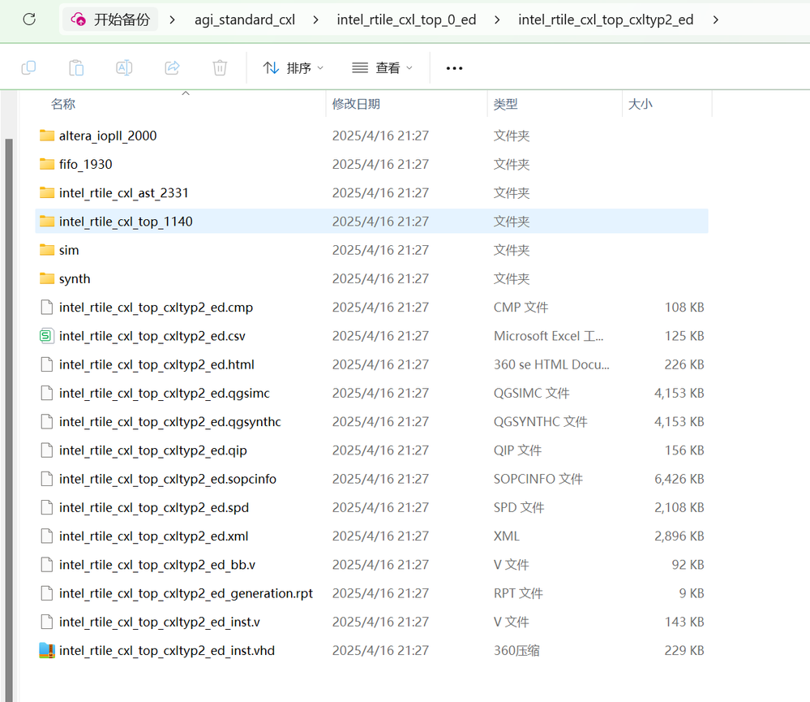Viewport: 810px width, 702px height.
Task: Click intel_rtile_cxl_top_cxltyp2_ed breadcrumb
Action: click(x=606, y=19)
